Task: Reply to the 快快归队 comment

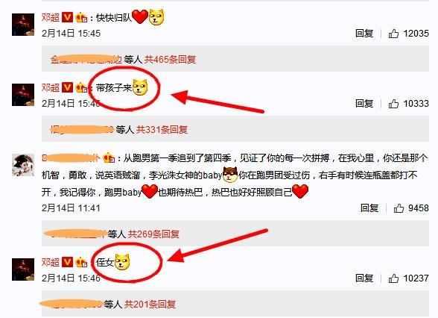Action: click(364, 34)
